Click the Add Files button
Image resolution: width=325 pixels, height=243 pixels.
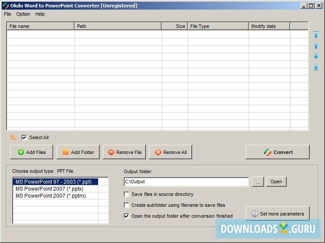click(31, 152)
